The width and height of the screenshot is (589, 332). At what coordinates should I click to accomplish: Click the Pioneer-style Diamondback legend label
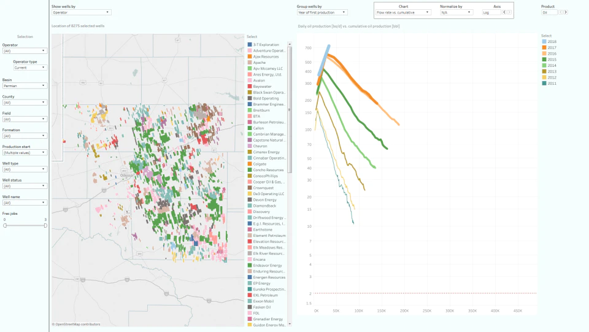(x=265, y=206)
